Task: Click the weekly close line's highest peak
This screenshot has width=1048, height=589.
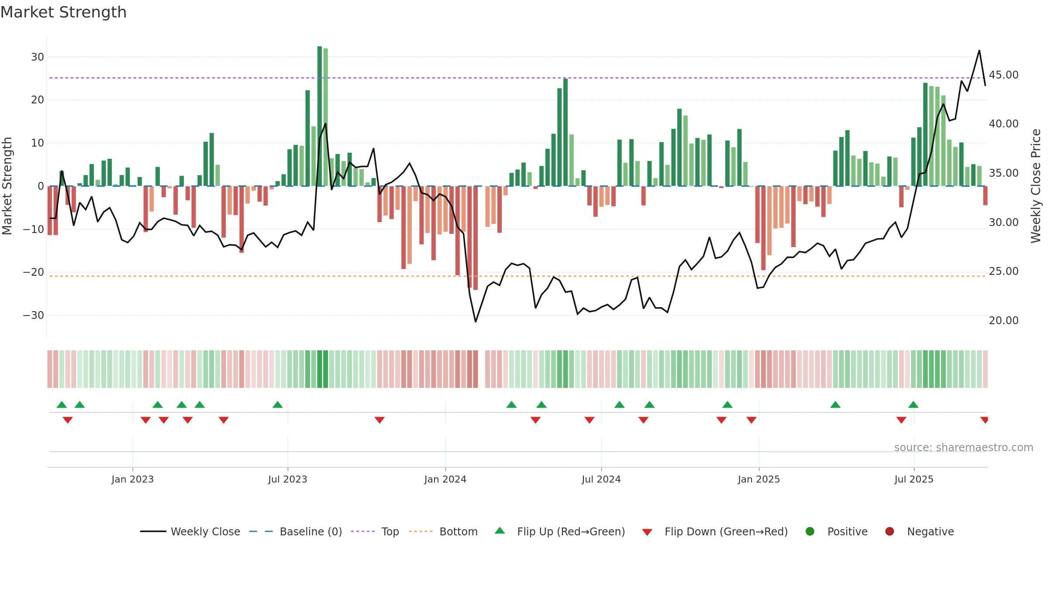Action: [x=979, y=51]
